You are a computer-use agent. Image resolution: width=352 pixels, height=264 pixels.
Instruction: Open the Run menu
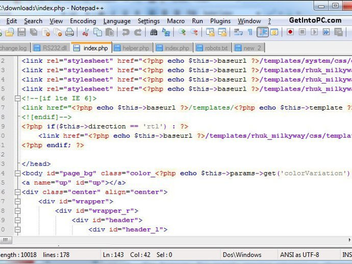tap(197, 21)
